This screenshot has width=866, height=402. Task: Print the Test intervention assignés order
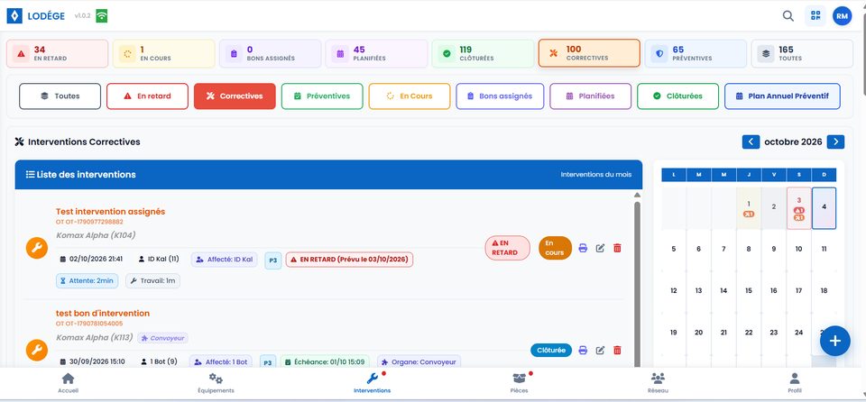tap(583, 248)
